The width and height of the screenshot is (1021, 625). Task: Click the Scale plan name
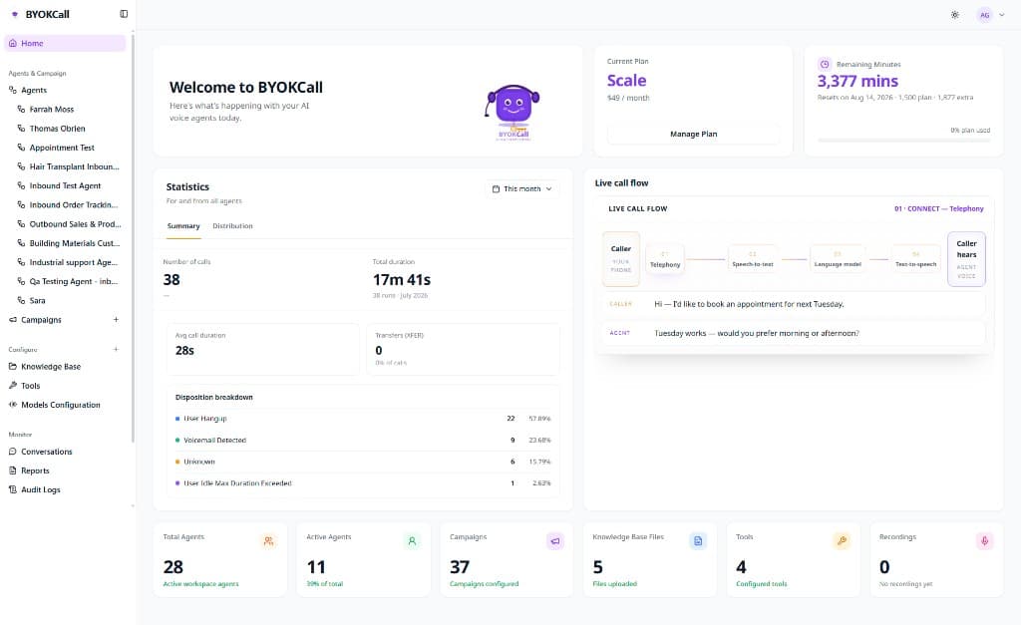(x=626, y=81)
